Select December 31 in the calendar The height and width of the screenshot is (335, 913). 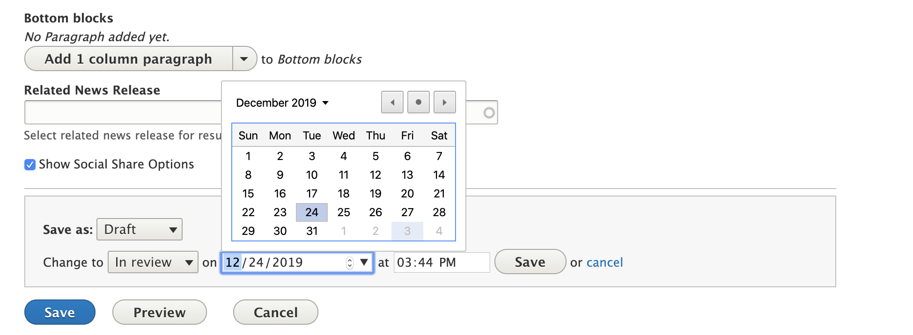311,230
